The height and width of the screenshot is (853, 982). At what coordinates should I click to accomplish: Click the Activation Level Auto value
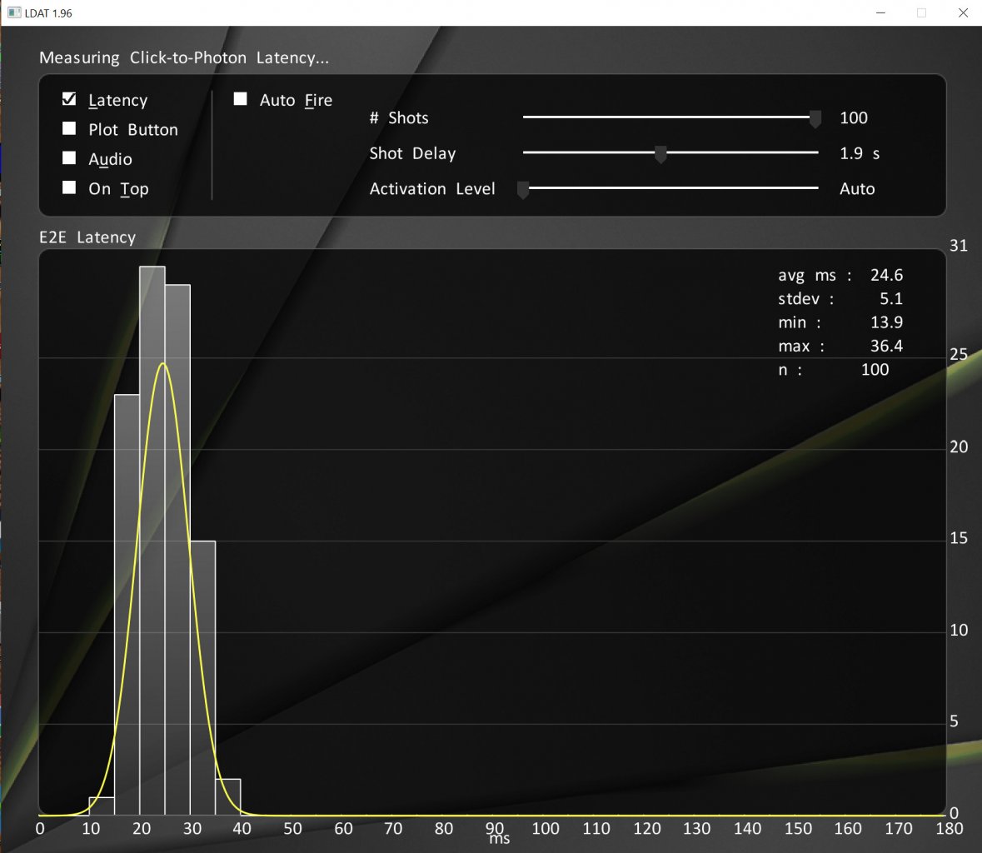coord(857,188)
